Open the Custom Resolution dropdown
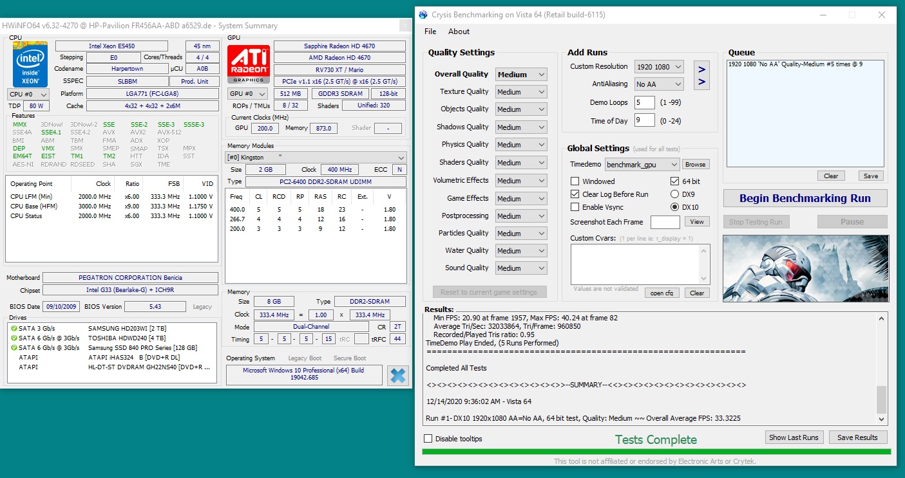Screen dimensions: 905x478 point(659,67)
